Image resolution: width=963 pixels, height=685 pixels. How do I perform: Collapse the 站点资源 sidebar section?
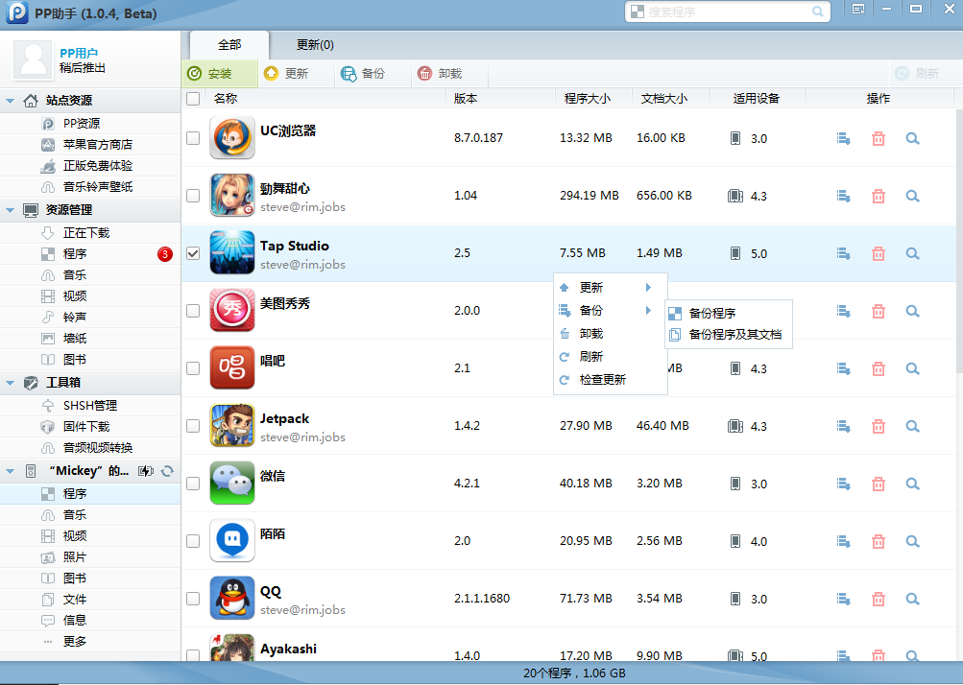coord(10,101)
